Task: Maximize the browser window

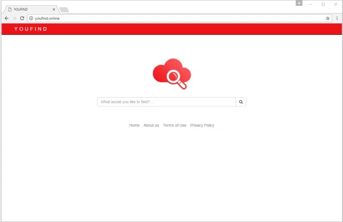Action: 323,4
